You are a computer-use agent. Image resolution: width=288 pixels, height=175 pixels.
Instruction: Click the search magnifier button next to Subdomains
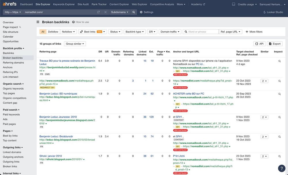(134, 12)
